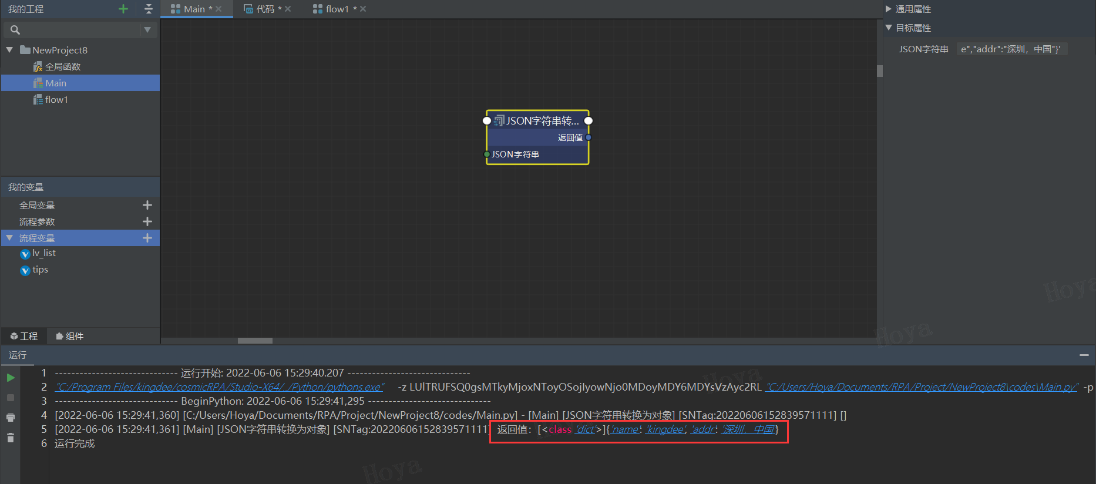Select variable tips
The image size is (1096, 484).
[40, 270]
